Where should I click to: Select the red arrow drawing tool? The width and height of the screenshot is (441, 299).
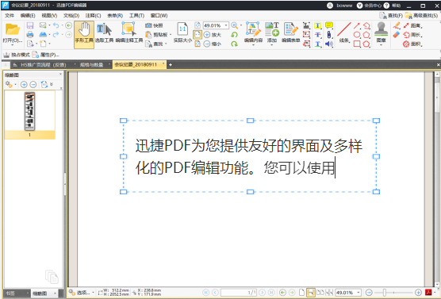tap(357, 26)
